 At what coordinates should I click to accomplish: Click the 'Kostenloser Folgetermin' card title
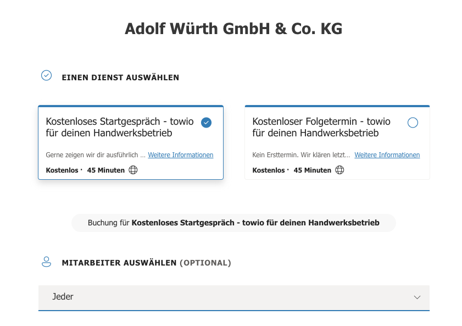[321, 127]
